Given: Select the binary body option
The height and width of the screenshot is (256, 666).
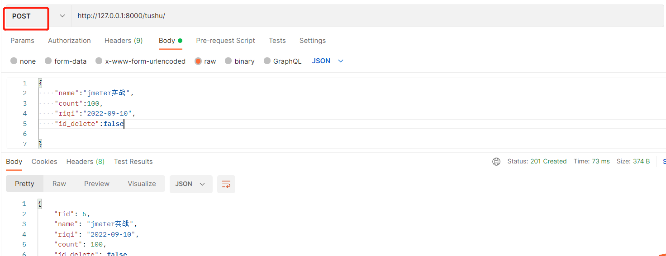Looking at the screenshot, I should pos(228,61).
